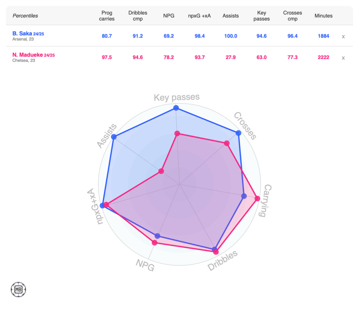Sort by Minutes column header
Viewport: 359px width, 313px height.
click(323, 16)
